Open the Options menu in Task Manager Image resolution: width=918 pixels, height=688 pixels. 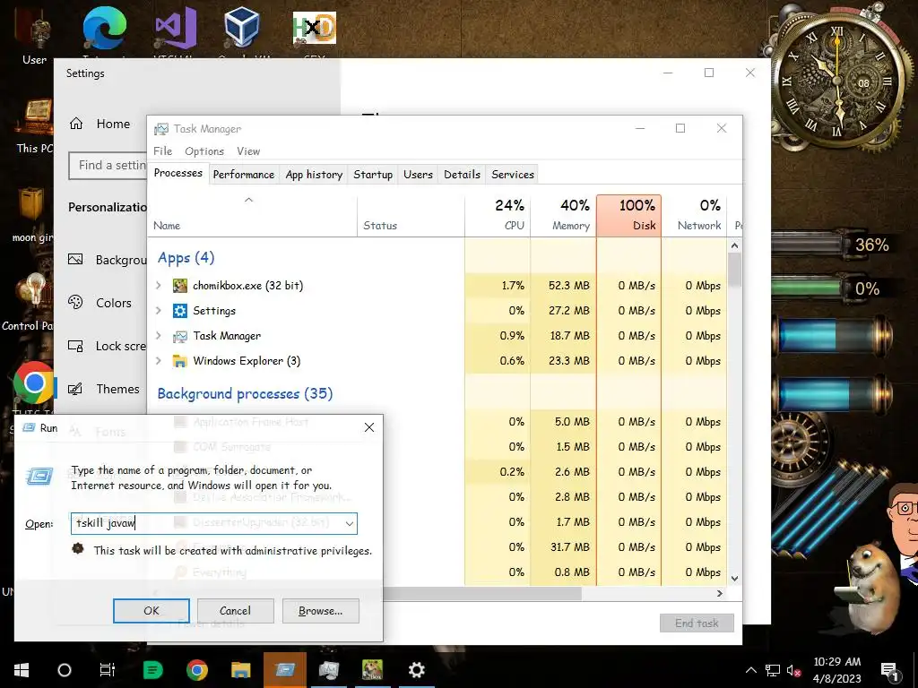tap(204, 150)
